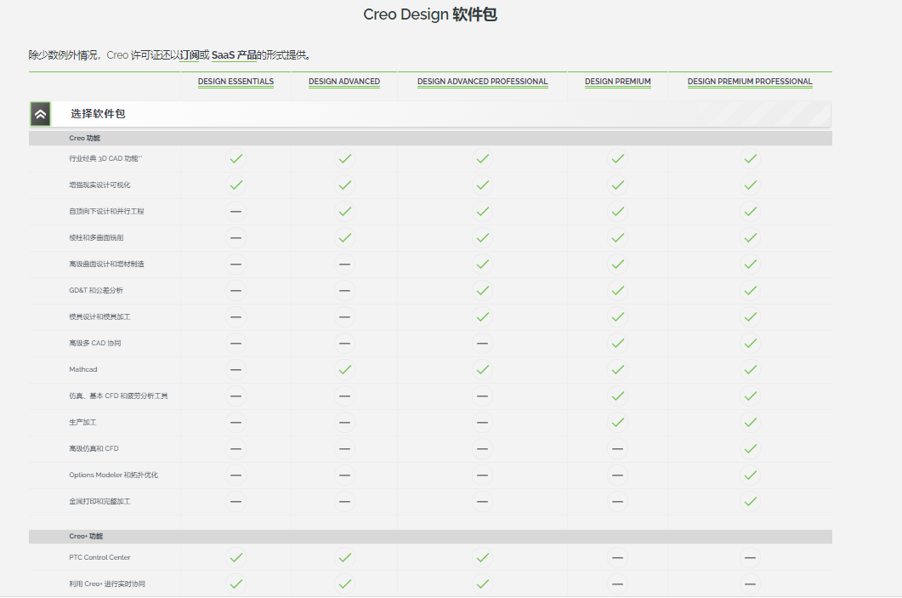
Task: Click the 高级多 CAD 协同 row label
Action: (x=95, y=344)
